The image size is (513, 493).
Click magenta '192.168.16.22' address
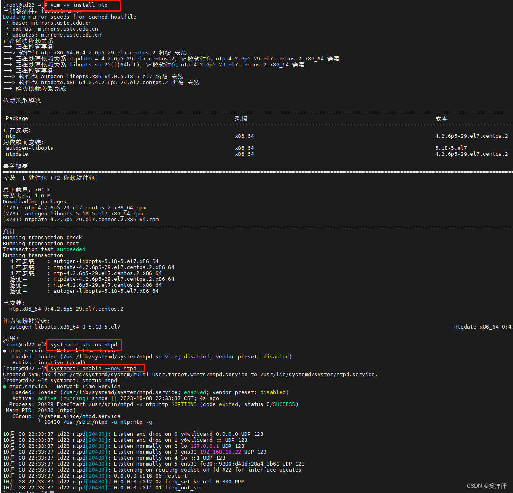tap(221, 452)
